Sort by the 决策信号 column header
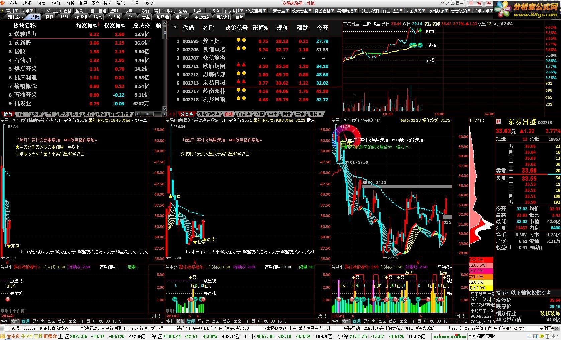Screen dimensions: 561x340 point(236,28)
